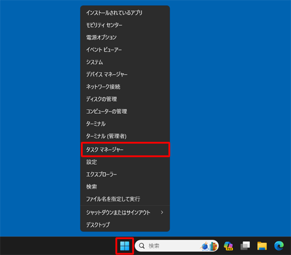Click the magnifier icon in search box
Image resolution: width=291 pixels, height=255 pixels.
tap(142, 246)
